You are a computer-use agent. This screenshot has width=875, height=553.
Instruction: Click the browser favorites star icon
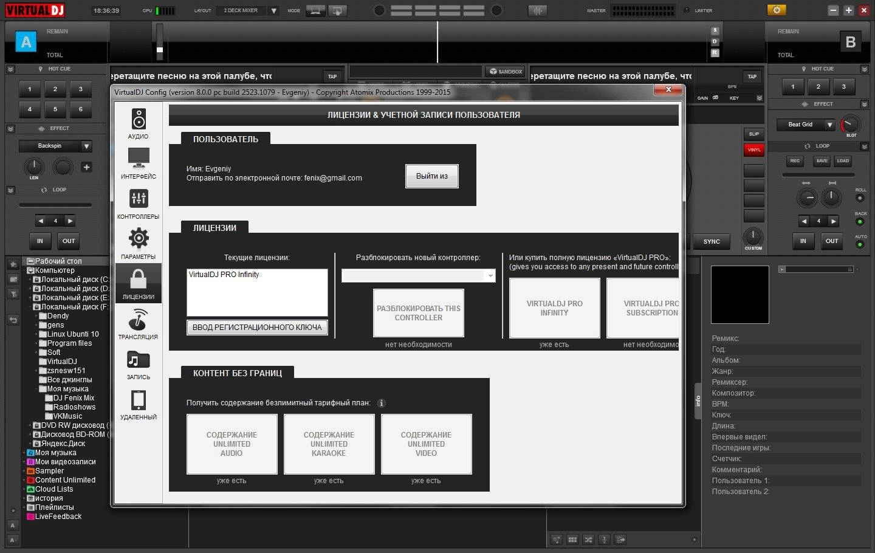13,264
